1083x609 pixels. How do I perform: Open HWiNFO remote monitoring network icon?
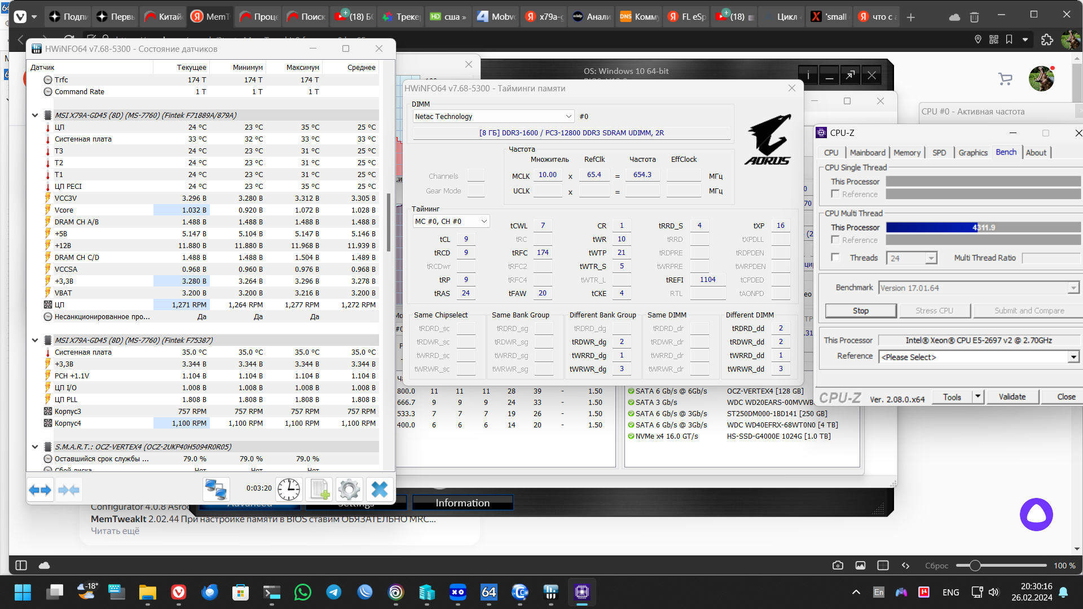(x=216, y=489)
